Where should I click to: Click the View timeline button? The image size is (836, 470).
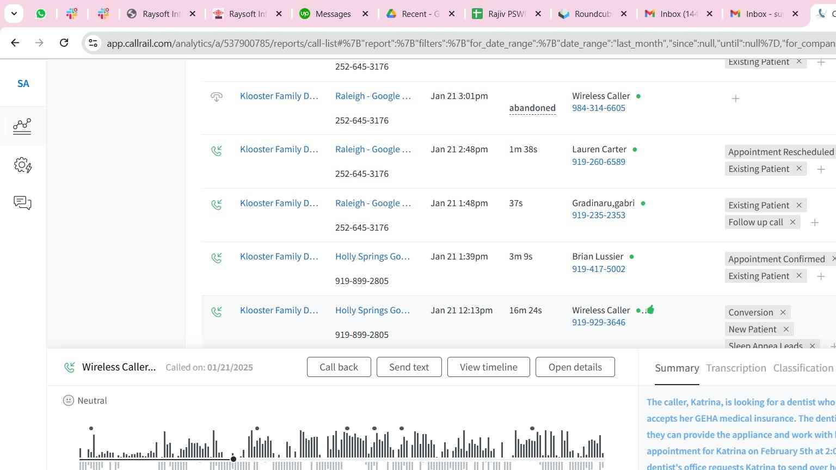point(488,367)
